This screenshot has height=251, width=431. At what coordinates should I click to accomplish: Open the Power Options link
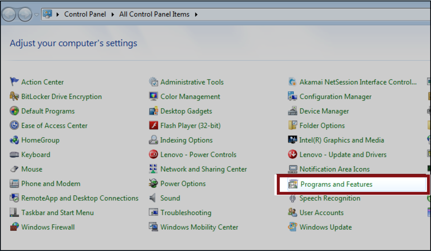183,184
